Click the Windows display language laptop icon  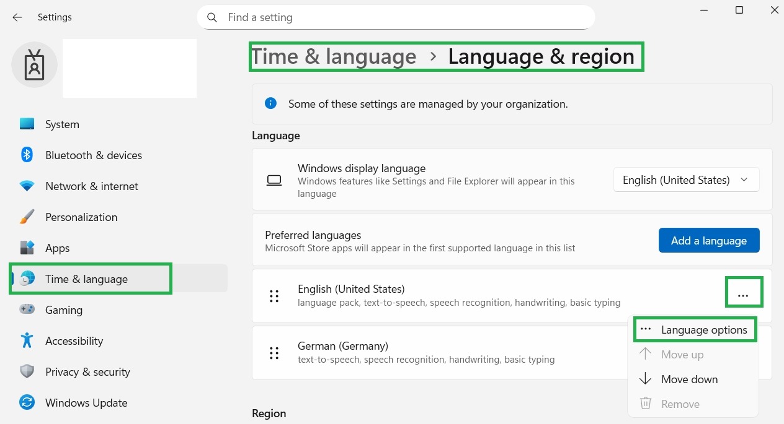tap(274, 180)
